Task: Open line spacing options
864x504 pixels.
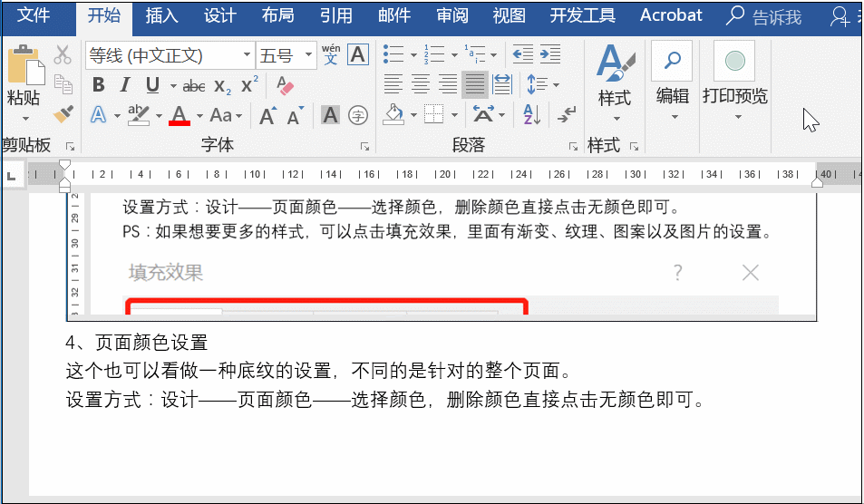Action: (542, 85)
